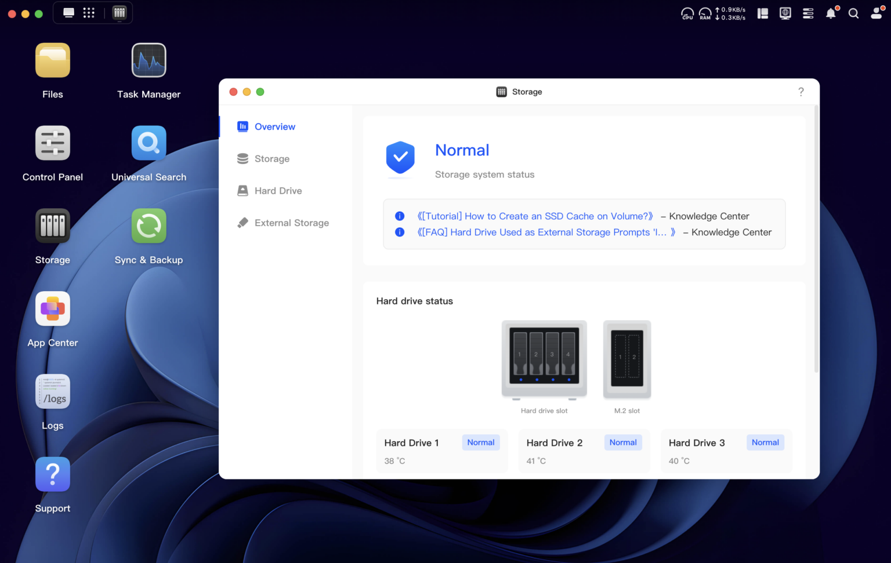Image resolution: width=891 pixels, height=563 pixels.
Task: Open the Logs desktop icon
Action: pyautogui.click(x=53, y=392)
